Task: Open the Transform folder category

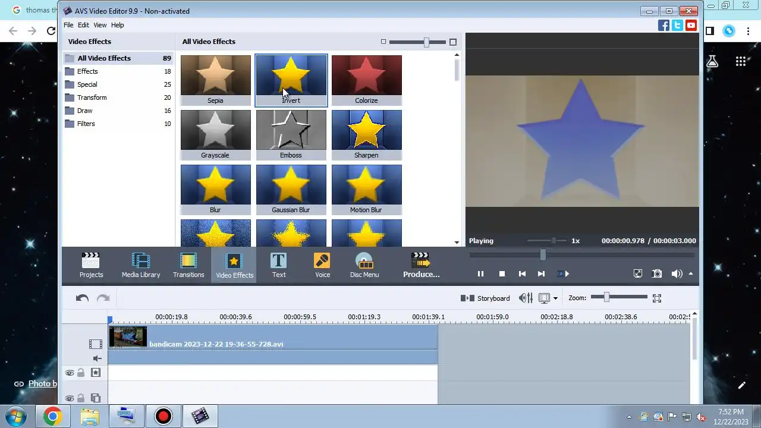Action: point(118,97)
